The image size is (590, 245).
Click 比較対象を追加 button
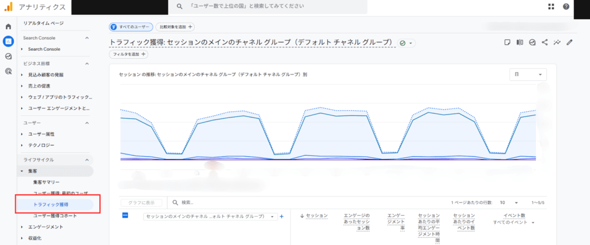click(175, 27)
